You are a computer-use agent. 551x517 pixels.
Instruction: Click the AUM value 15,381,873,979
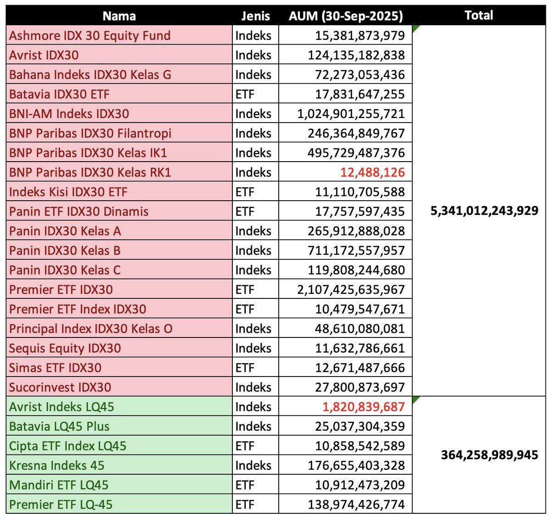[x=360, y=35]
